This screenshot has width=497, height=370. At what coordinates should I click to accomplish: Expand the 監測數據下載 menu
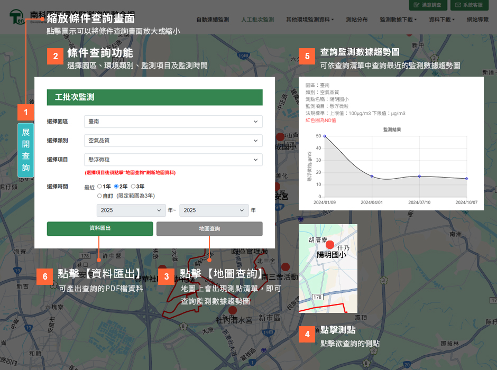coord(398,20)
